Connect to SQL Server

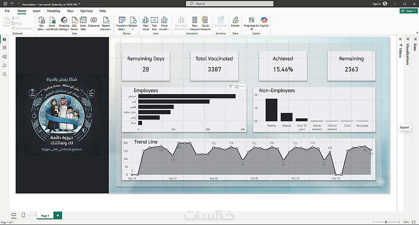(x=75, y=24)
